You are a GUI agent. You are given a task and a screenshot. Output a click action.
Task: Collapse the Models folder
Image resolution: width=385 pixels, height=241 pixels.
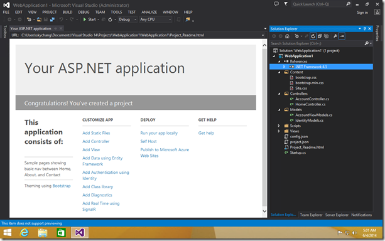[x=279, y=110]
